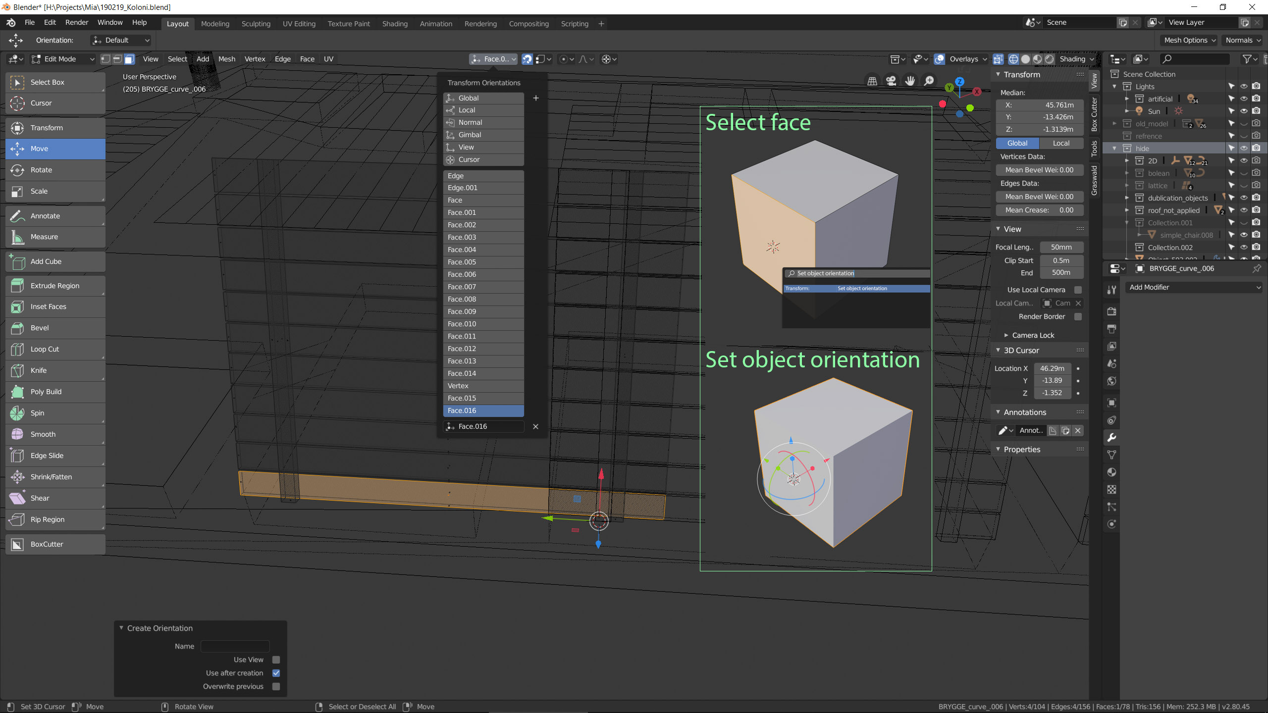
Task: Select the Rotate tool
Action: (x=55, y=170)
